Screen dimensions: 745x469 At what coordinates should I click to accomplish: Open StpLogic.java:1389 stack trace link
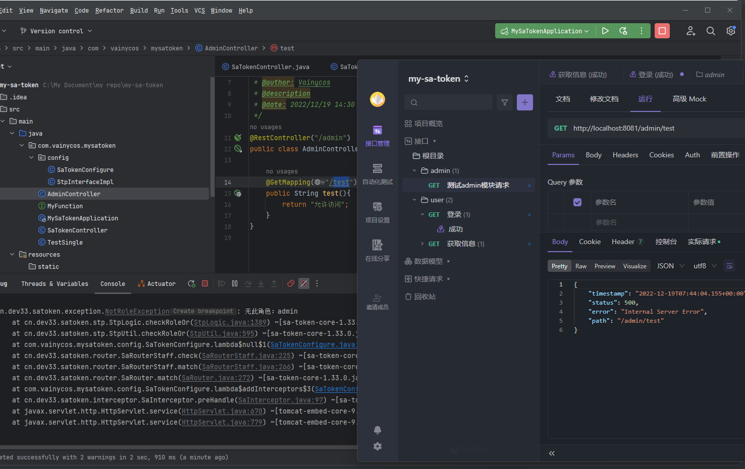tap(230, 322)
